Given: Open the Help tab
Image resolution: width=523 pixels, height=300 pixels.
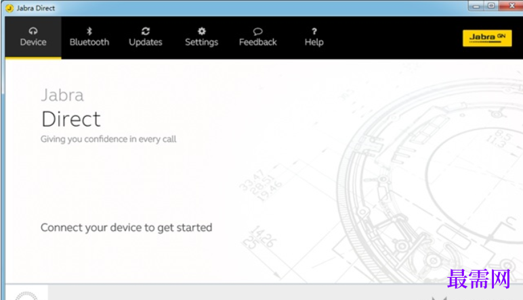Looking at the screenshot, I should [314, 37].
